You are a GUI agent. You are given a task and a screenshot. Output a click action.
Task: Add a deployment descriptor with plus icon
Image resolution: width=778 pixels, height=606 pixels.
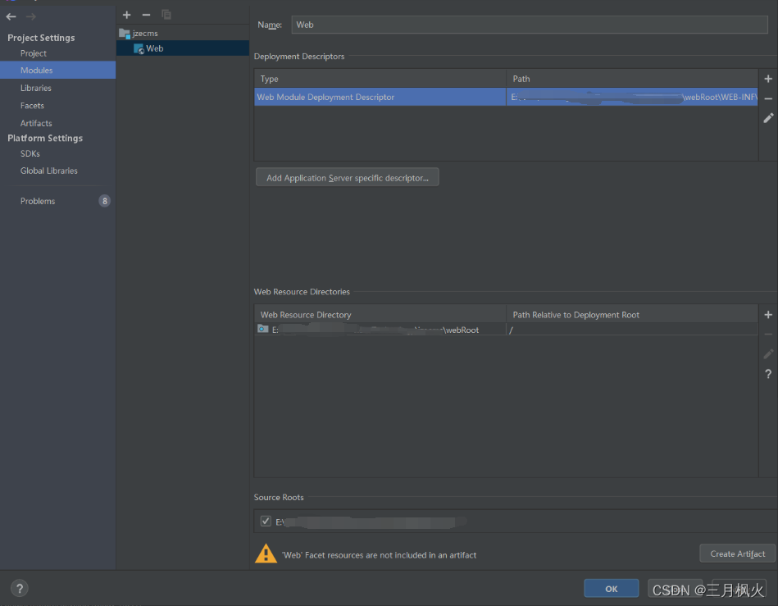(x=768, y=79)
